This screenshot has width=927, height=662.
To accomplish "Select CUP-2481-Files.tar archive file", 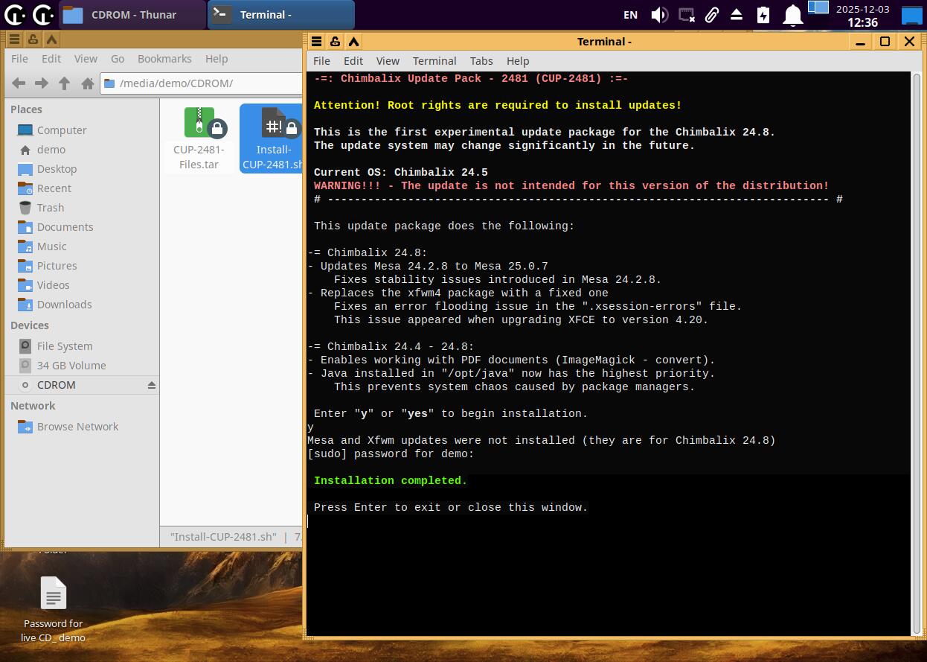I will pos(199,139).
